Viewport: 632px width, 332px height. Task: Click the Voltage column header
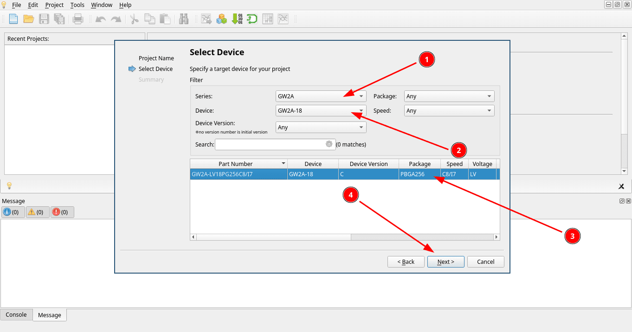pos(483,164)
